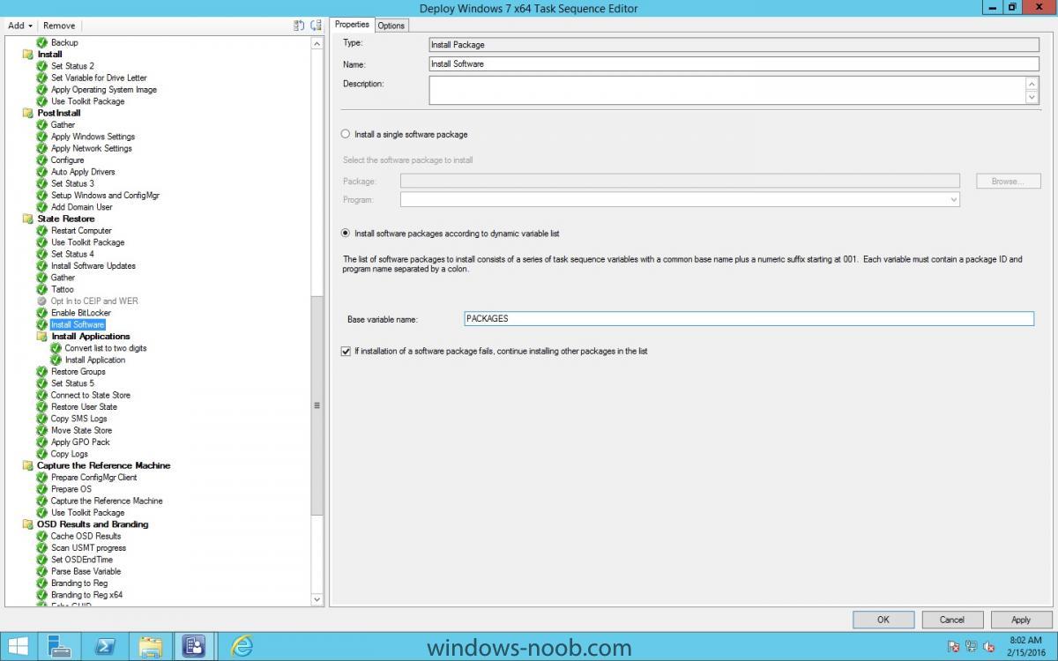Click the move step down toolbar icon
1058x661 pixels.
pyautogui.click(x=317, y=26)
